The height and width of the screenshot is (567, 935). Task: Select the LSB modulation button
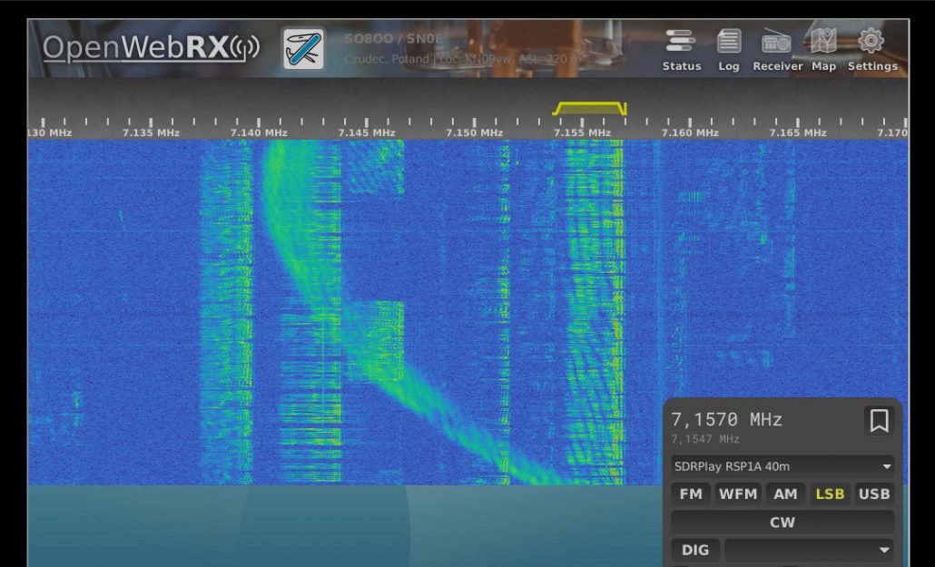point(830,494)
